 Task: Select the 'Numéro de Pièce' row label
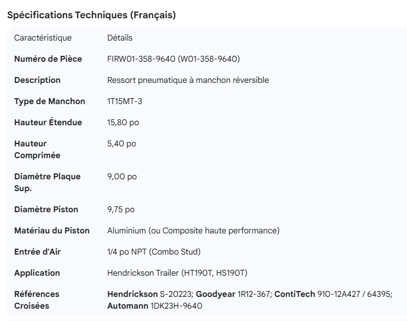pyautogui.click(x=48, y=59)
